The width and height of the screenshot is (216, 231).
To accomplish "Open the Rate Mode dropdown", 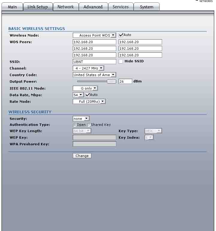I will [x=89, y=102].
